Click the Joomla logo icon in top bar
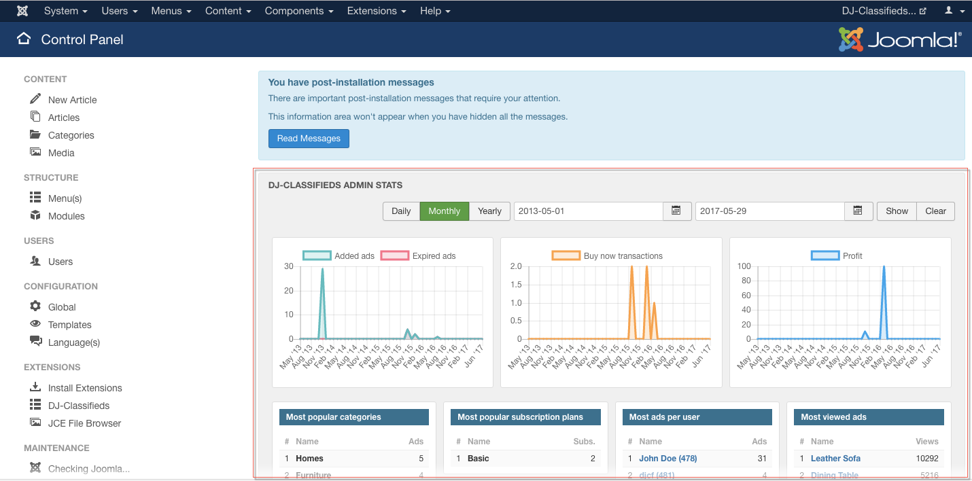972x481 pixels. [22, 11]
